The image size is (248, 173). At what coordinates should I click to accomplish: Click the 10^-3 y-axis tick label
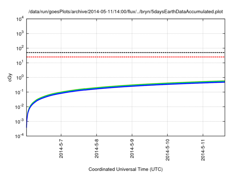[19, 122]
